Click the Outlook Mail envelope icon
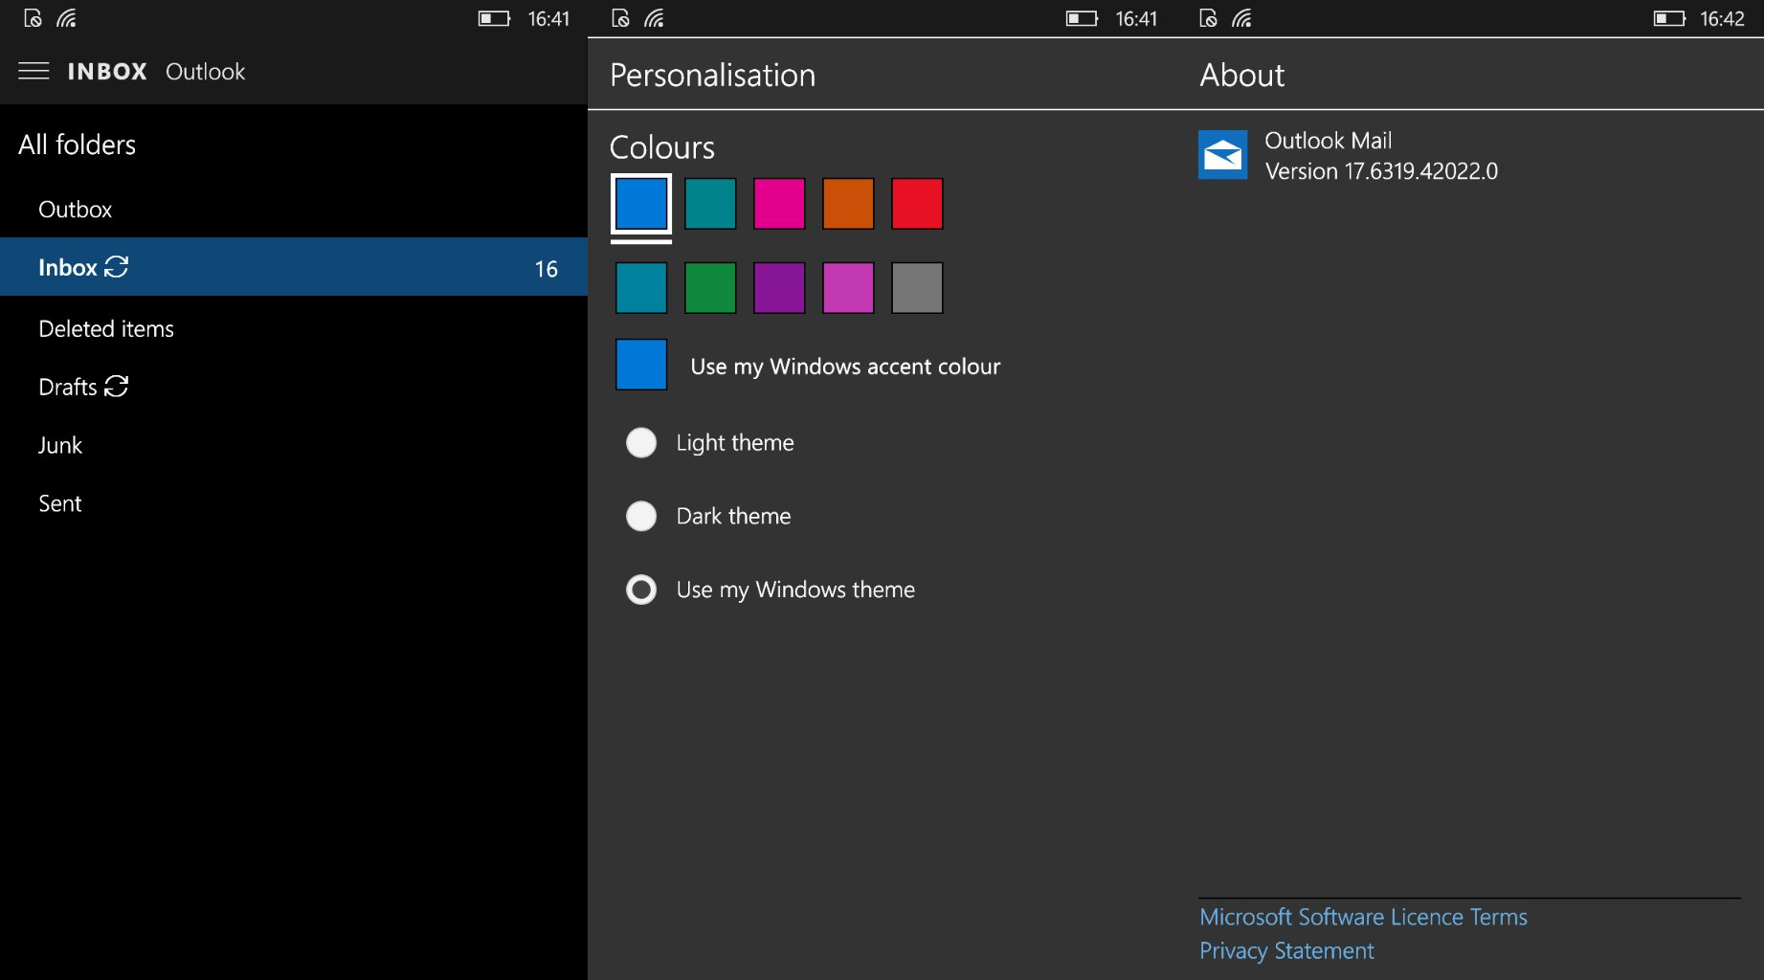This screenshot has width=1765, height=980. click(1223, 155)
